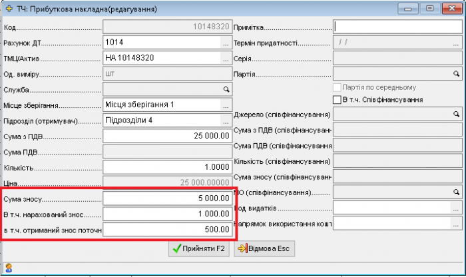Image resolution: width=466 pixels, height=277 pixels.
Task: Expand Місце зберігання selection list
Action: pyautogui.click(x=226, y=106)
